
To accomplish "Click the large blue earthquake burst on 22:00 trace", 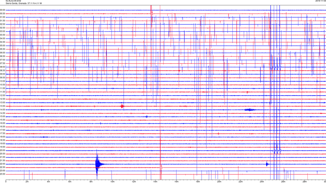I will click(98, 164).
